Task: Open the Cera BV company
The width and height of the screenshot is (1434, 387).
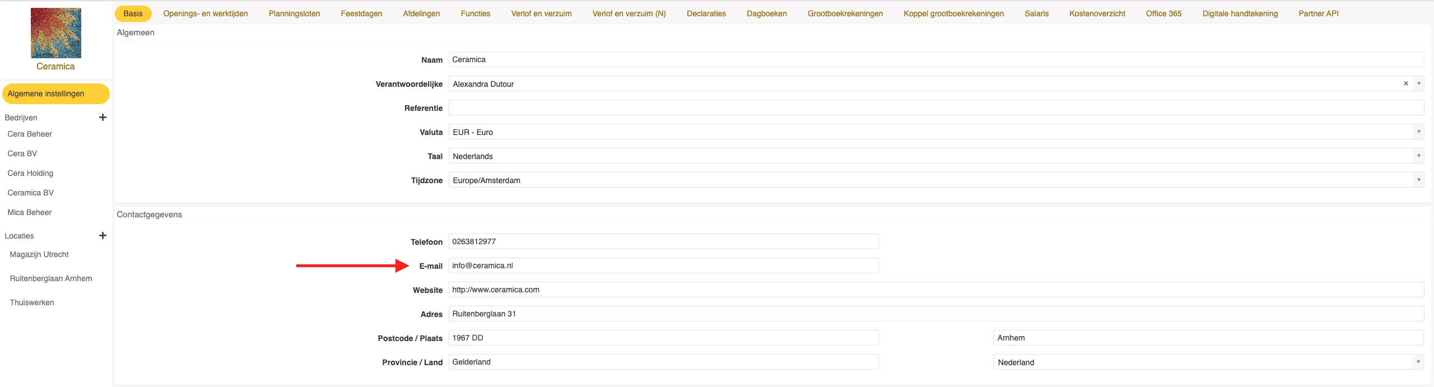Action: pyautogui.click(x=22, y=153)
